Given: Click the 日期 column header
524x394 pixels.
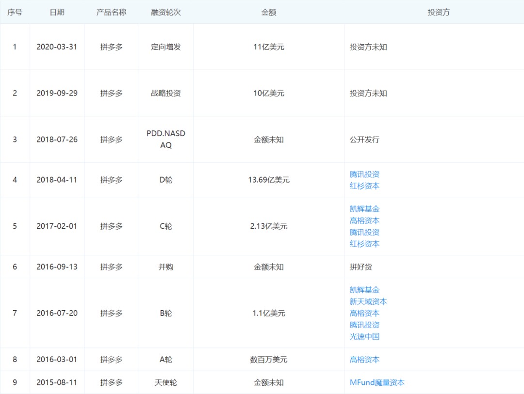Looking at the screenshot, I should pos(57,12).
